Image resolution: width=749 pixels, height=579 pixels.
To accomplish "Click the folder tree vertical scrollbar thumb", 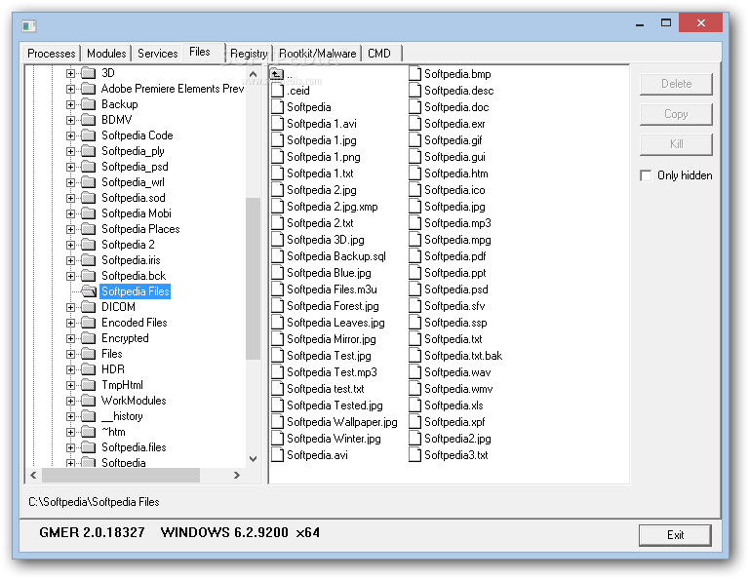I will (254, 278).
